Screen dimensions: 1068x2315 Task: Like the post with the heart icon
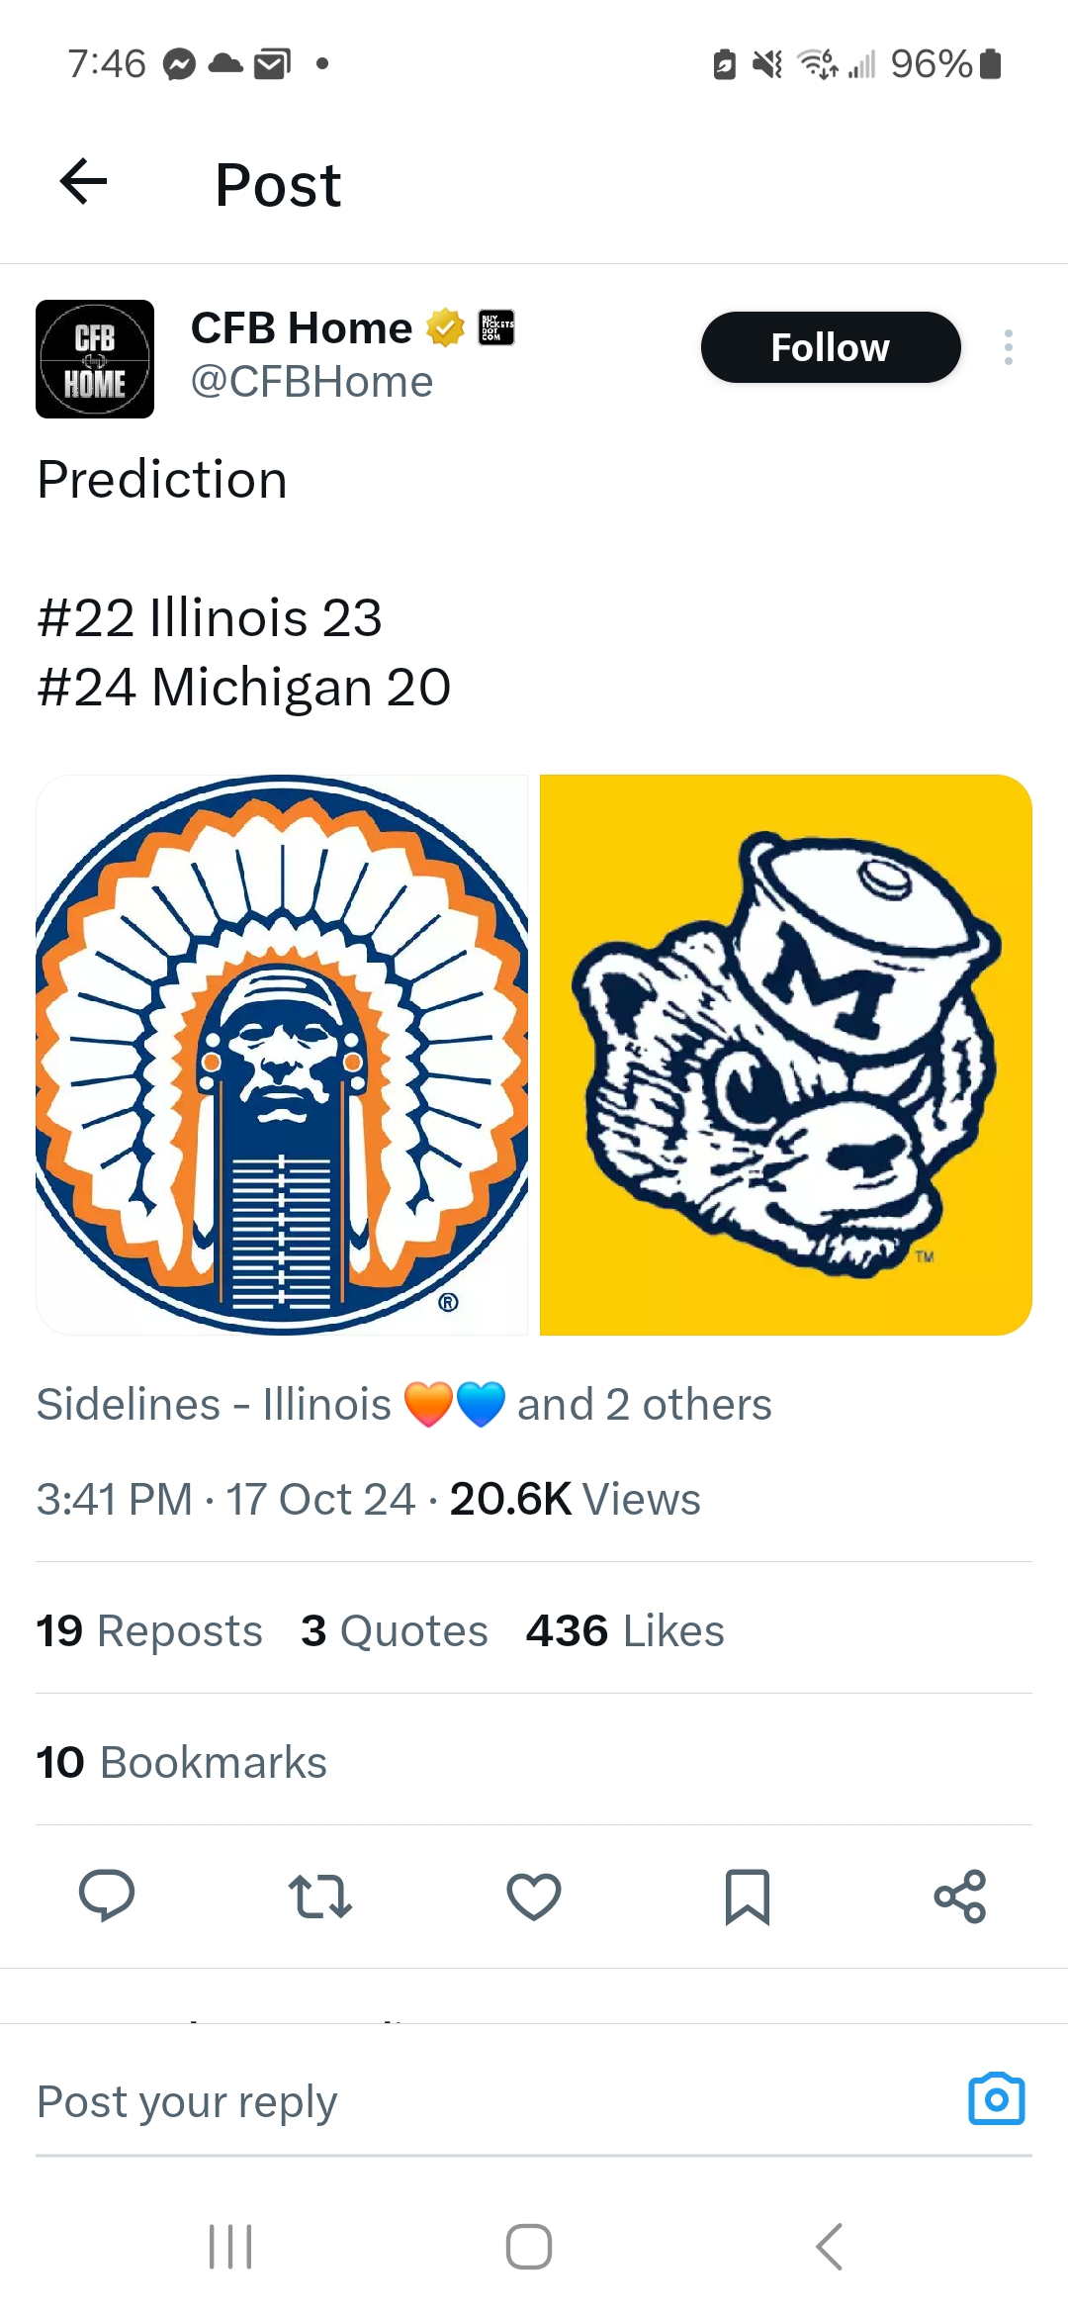click(534, 1896)
